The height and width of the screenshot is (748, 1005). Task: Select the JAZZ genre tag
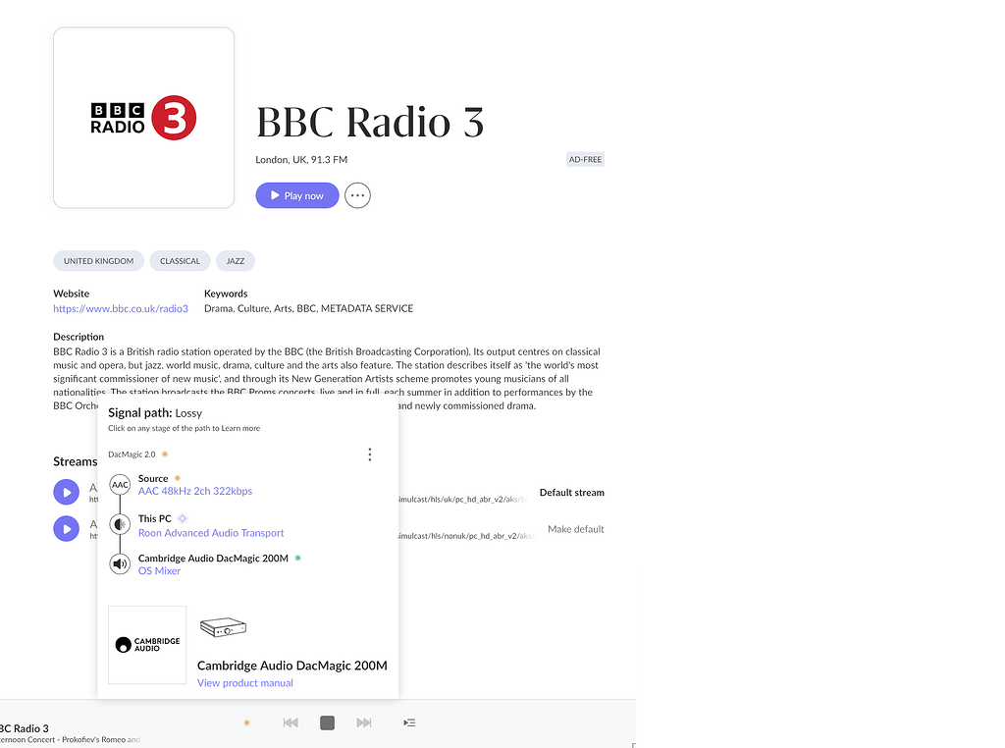[236, 261]
